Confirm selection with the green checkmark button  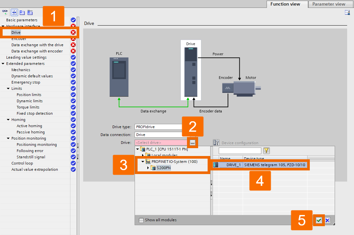tap(318, 220)
